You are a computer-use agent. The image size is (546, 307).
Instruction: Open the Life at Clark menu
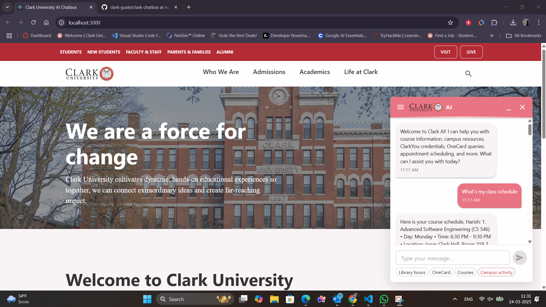pos(361,72)
